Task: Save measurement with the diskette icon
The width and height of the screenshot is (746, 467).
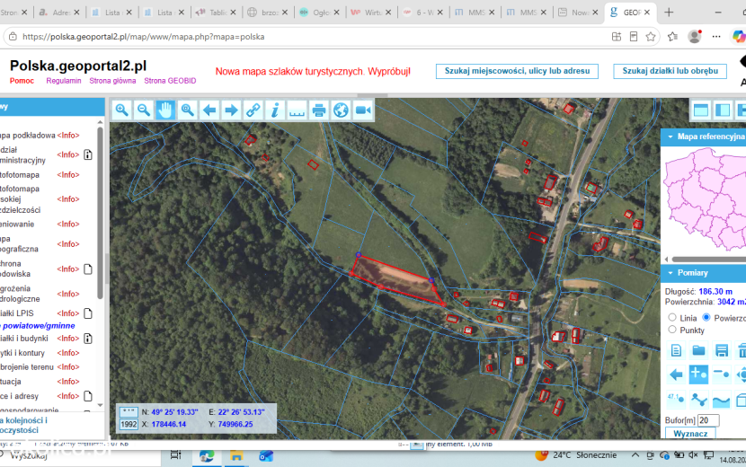Action: pyautogui.click(x=721, y=350)
